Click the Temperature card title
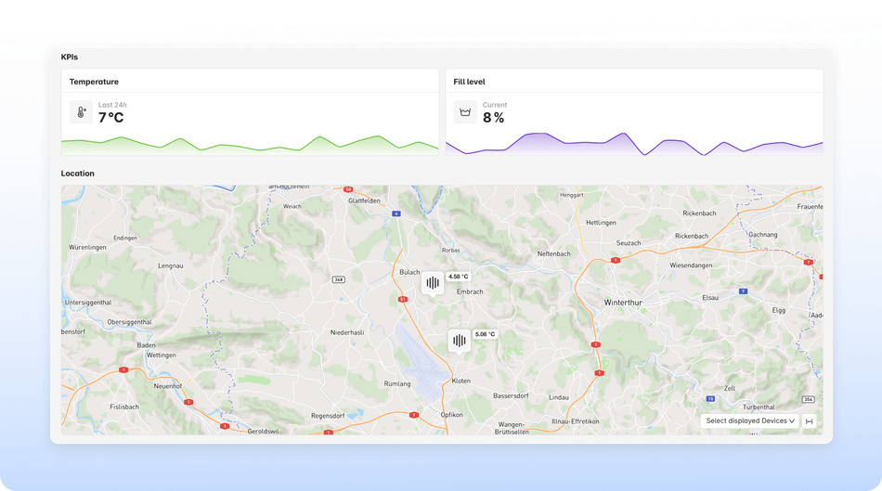 pyautogui.click(x=94, y=82)
